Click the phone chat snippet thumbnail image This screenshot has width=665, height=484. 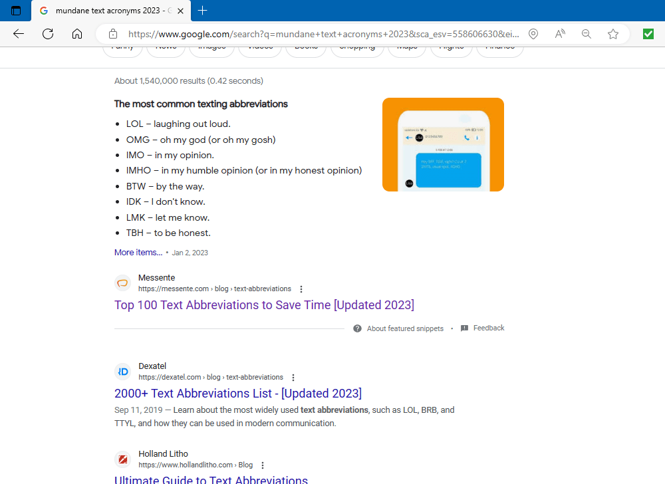pyautogui.click(x=443, y=144)
